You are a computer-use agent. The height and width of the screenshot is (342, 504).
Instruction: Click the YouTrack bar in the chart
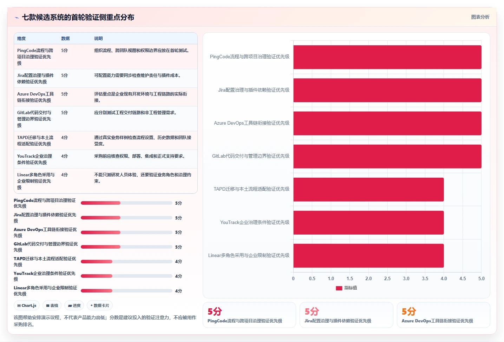click(x=369, y=223)
